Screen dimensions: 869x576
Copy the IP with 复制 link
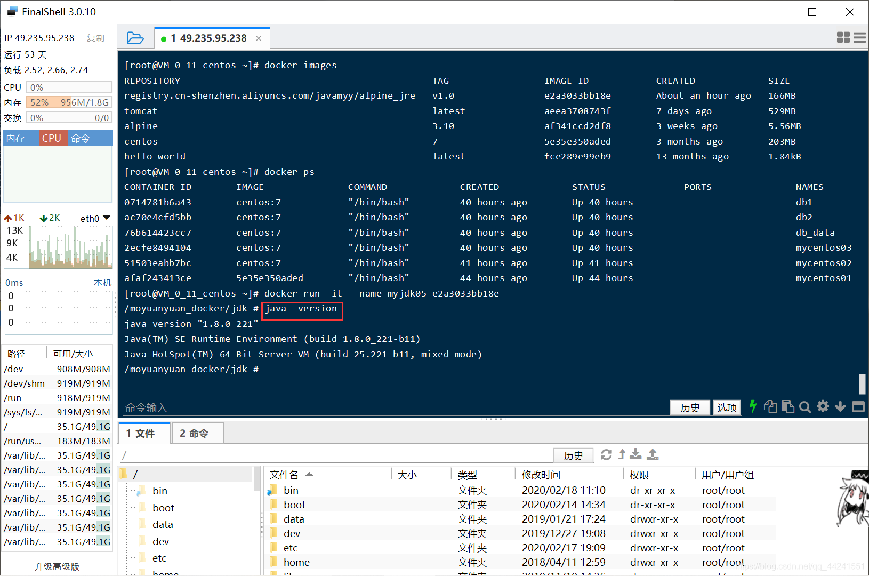pos(96,38)
